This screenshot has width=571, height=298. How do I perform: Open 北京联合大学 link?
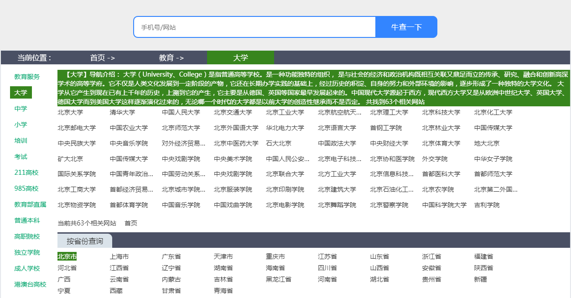tap(285, 174)
